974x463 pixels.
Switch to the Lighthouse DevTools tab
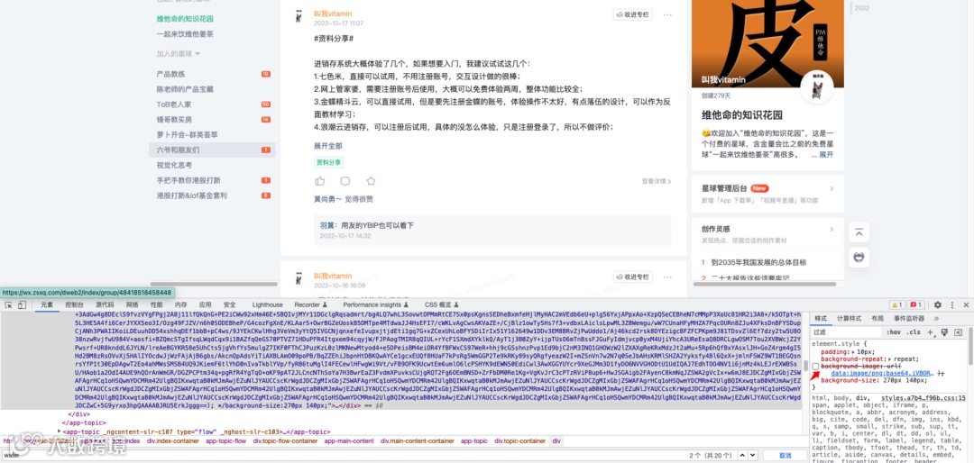point(267,304)
